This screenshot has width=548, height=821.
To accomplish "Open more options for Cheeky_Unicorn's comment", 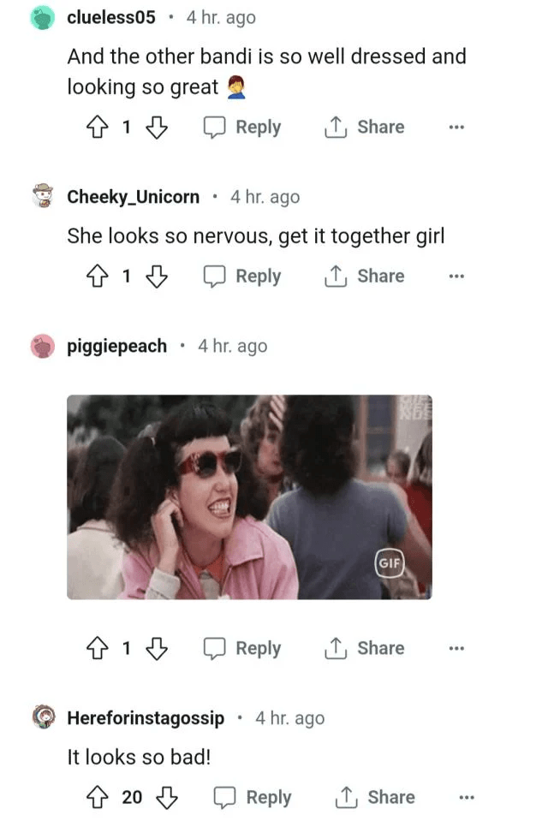I will coord(456,276).
